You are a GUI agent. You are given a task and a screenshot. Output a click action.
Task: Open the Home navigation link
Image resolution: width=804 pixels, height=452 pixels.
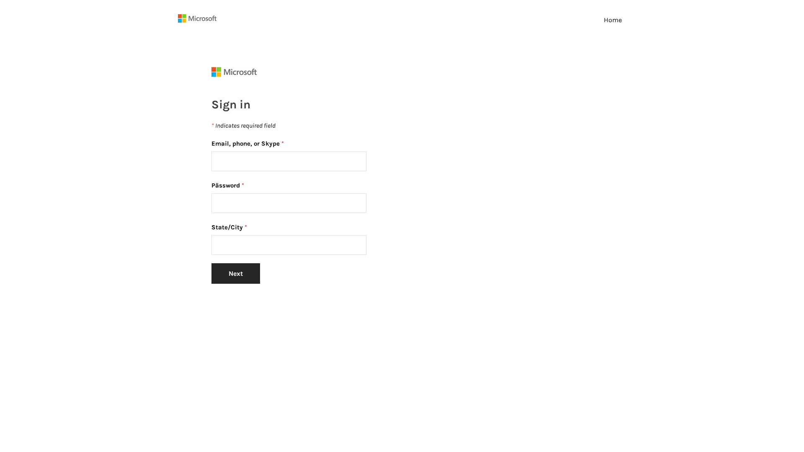coord(613,20)
